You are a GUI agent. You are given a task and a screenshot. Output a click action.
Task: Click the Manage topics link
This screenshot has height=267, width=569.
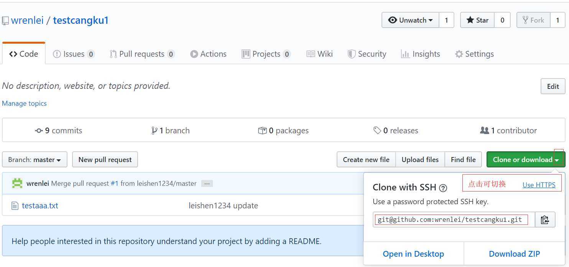(x=24, y=103)
